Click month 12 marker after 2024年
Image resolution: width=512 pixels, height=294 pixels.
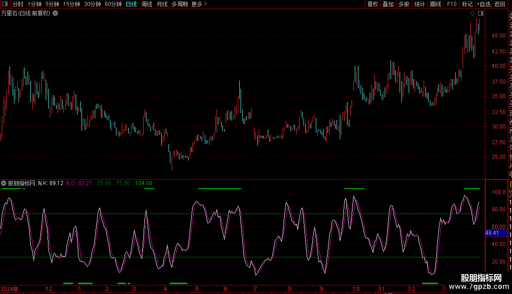48,289
